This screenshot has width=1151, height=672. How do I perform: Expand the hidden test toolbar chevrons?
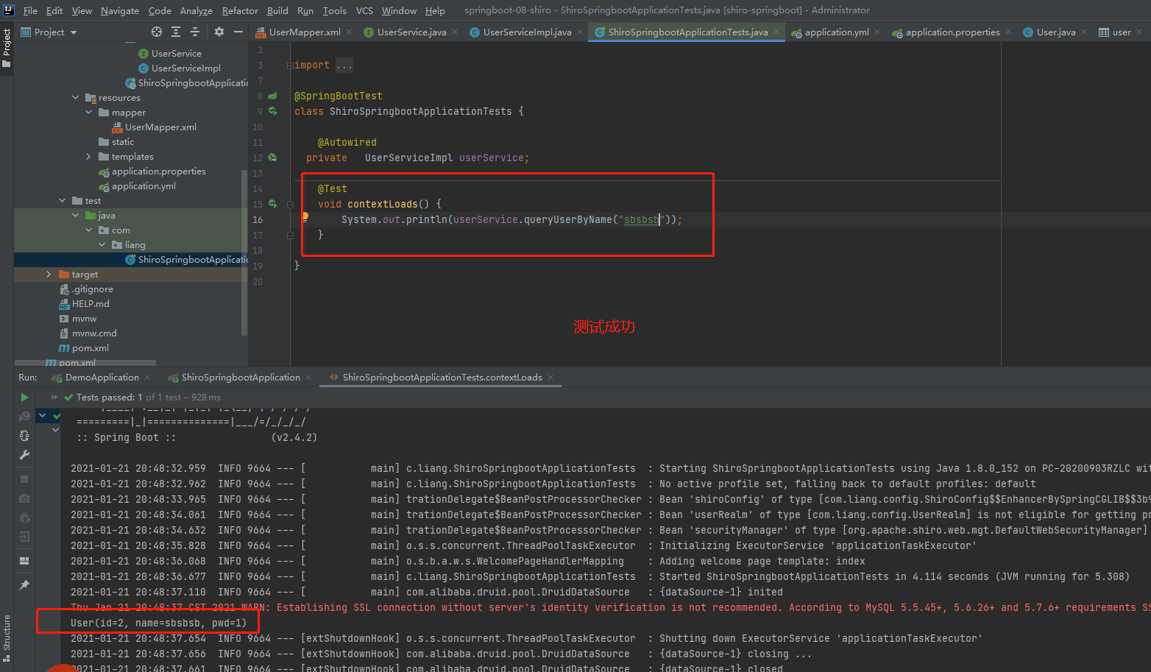coord(54,397)
